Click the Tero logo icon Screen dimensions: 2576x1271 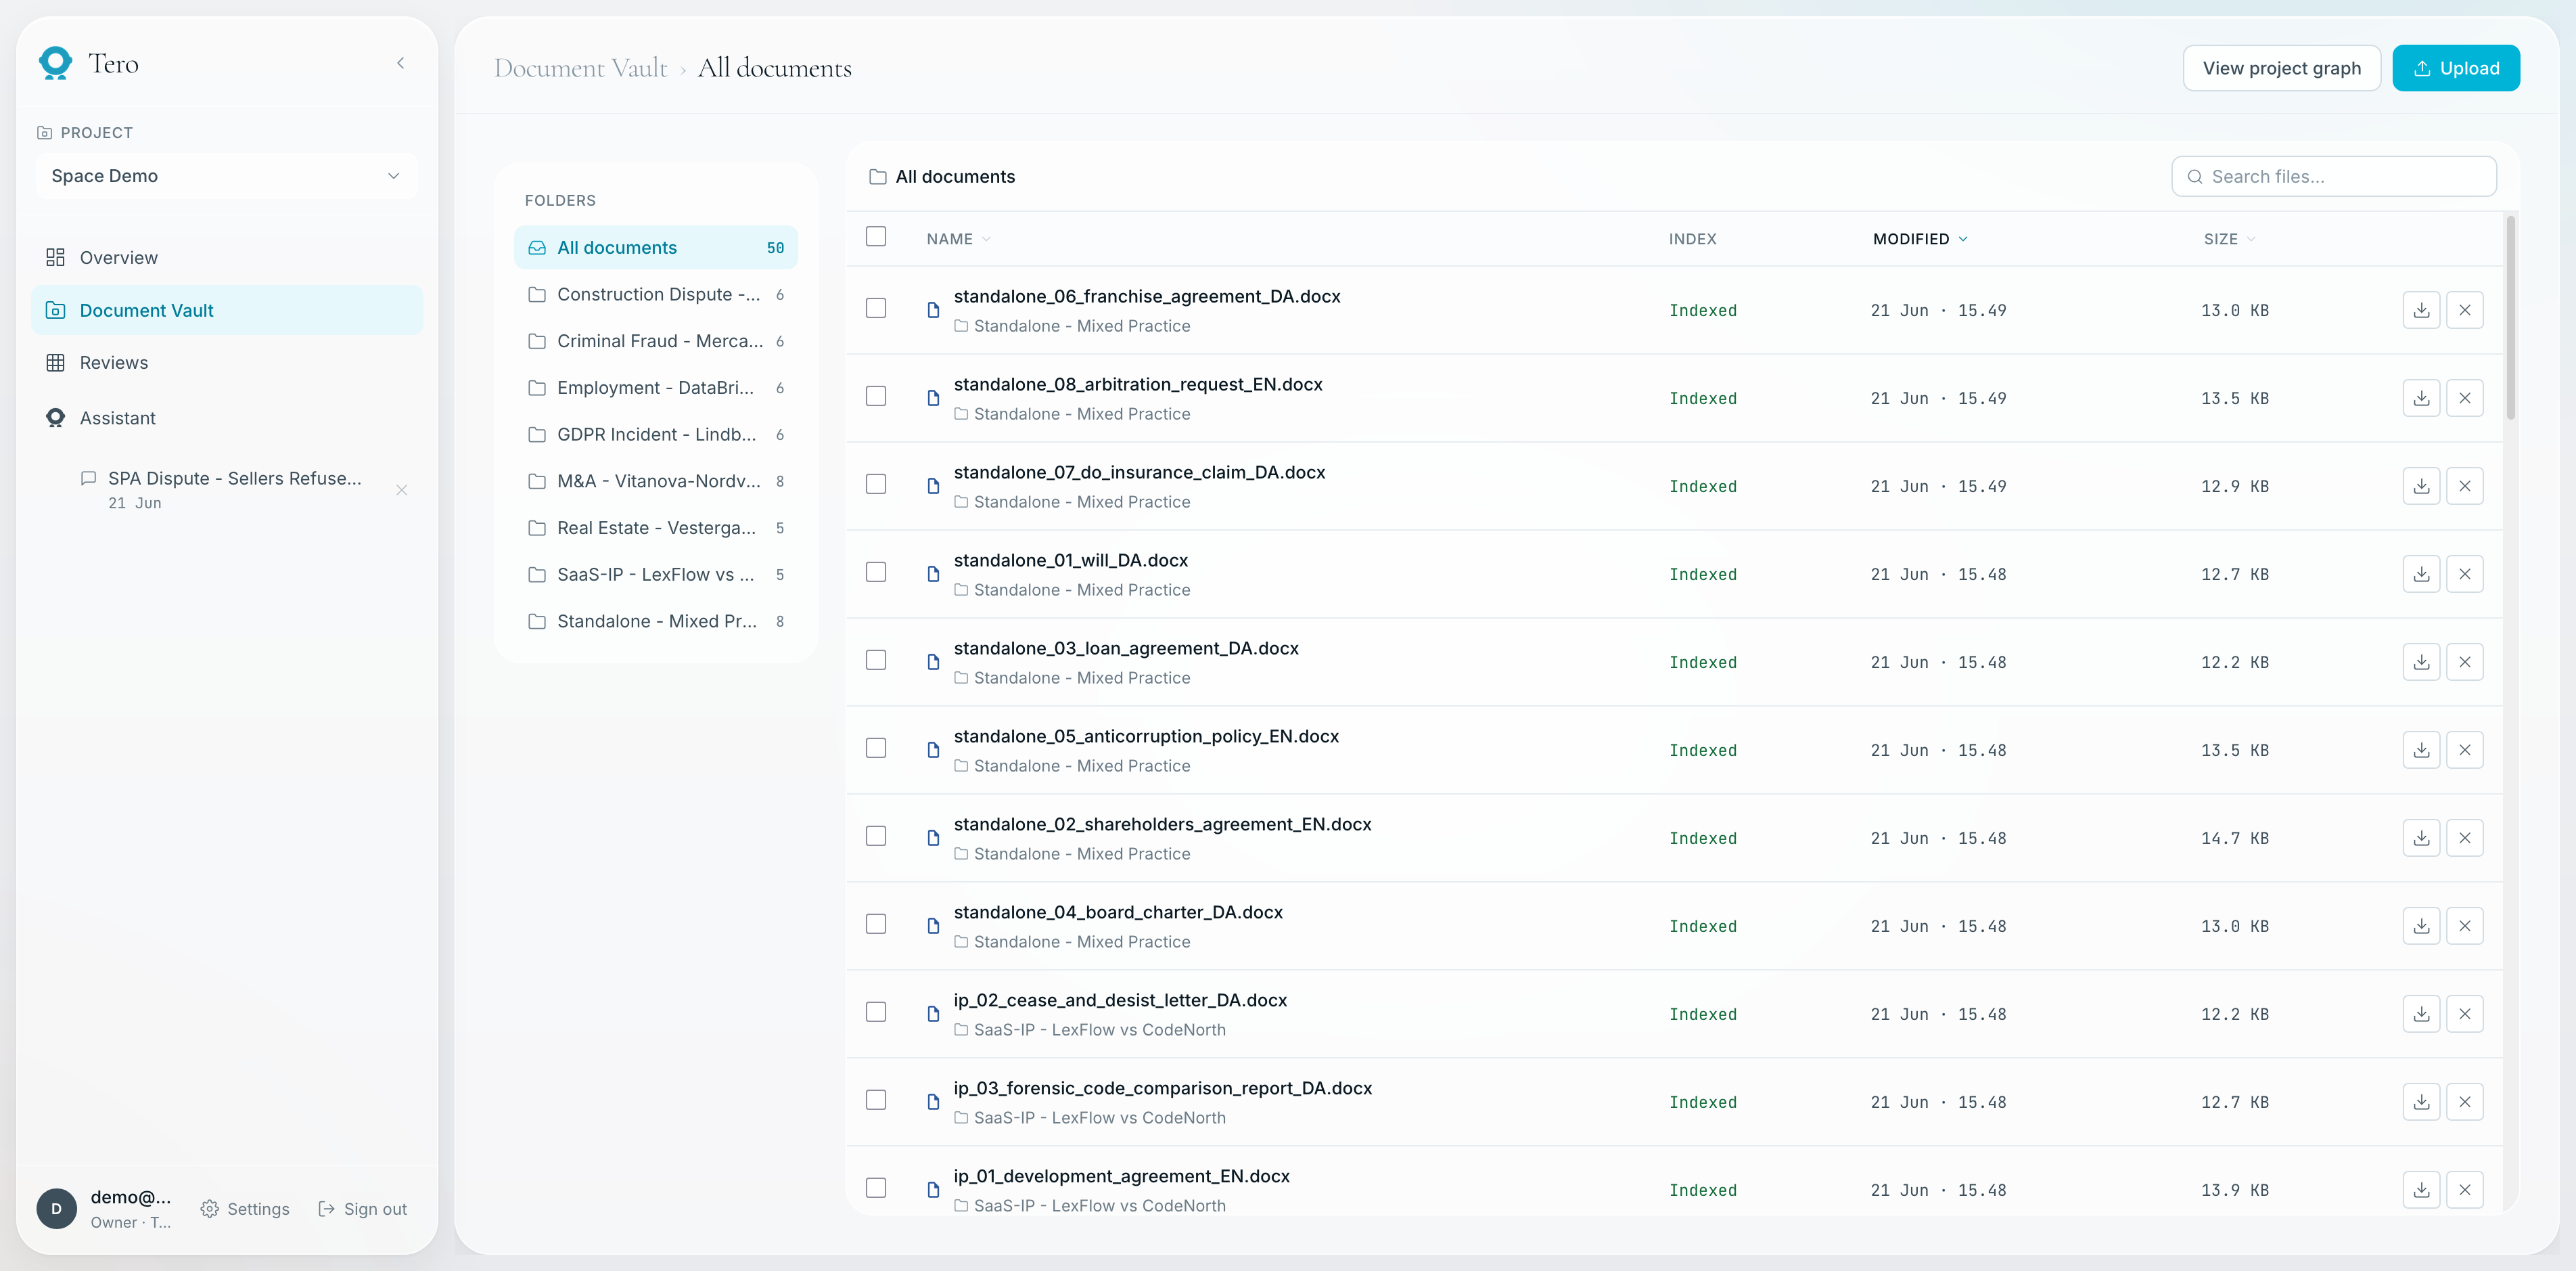55,63
